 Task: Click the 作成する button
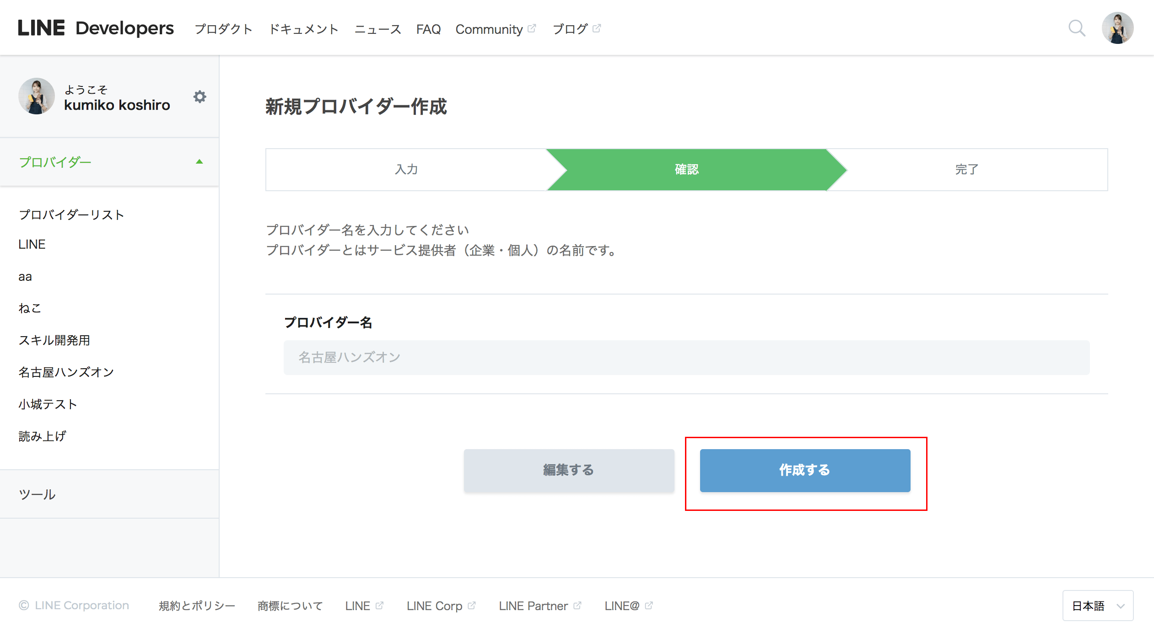[804, 470]
